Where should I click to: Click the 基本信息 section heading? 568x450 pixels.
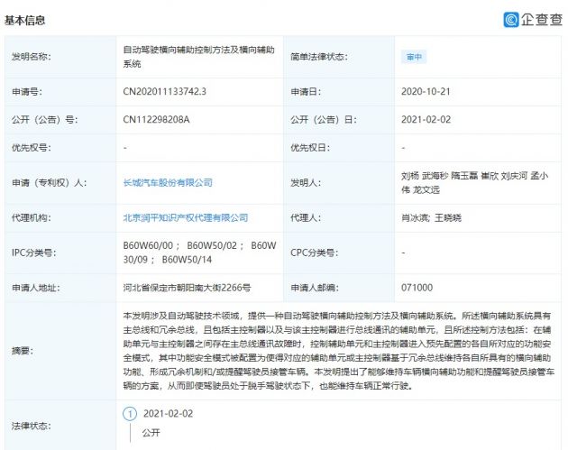[25, 20]
